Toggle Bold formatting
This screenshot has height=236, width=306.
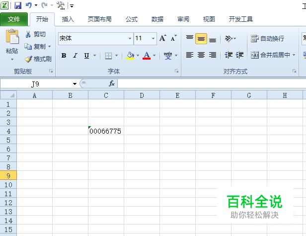coord(64,56)
